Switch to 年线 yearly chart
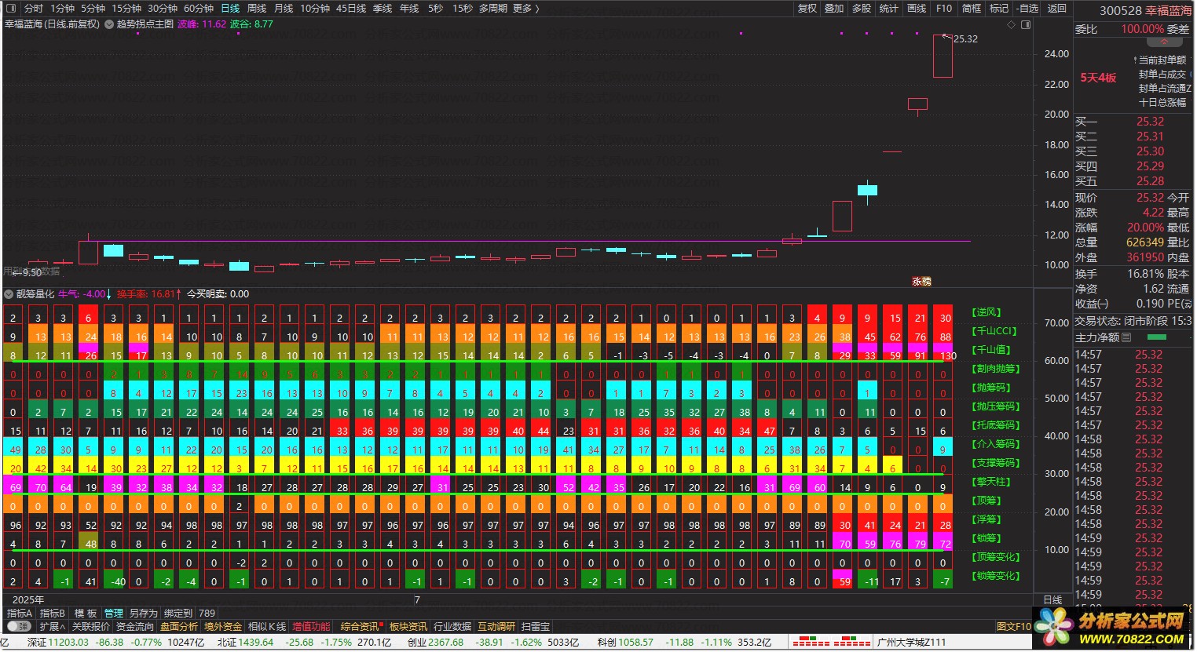This screenshot has height=652, width=1197. (x=409, y=8)
